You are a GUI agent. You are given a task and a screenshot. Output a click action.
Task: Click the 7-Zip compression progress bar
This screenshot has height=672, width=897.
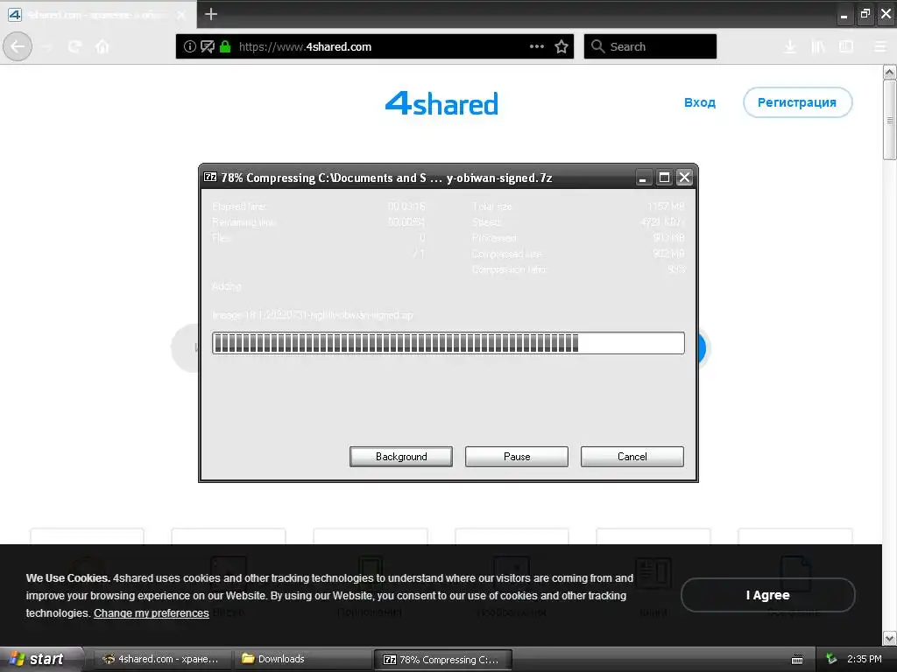(448, 343)
